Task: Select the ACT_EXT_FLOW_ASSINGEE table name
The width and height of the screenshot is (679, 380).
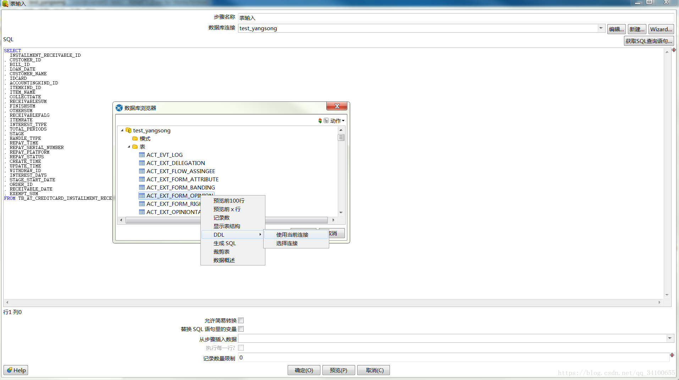Action: click(181, 171)
